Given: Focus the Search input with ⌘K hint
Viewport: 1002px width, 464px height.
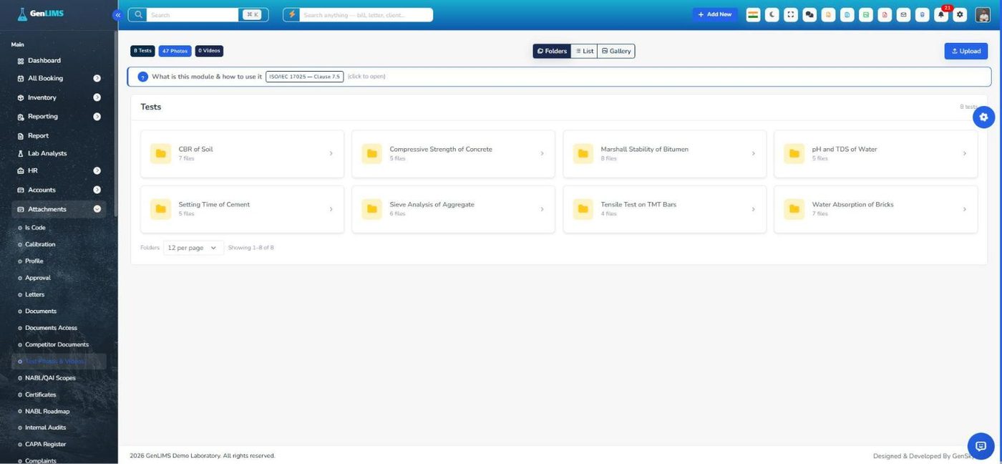Looking at the screenshot, I should 193,14.
